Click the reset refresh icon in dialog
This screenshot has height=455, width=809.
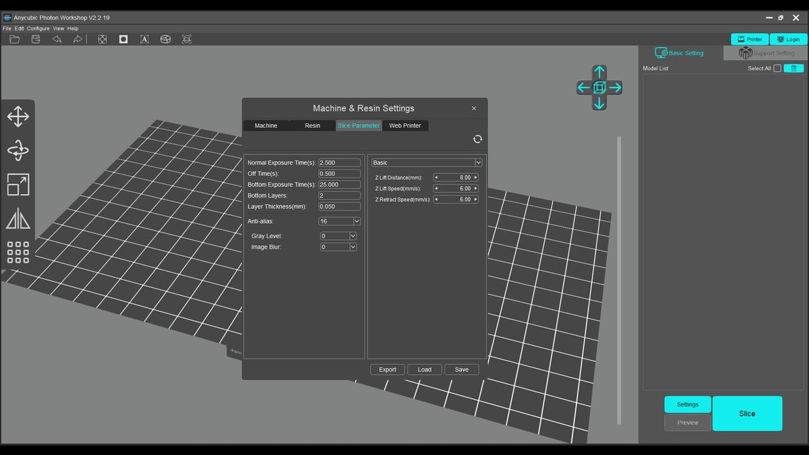[x=477, y=139]
